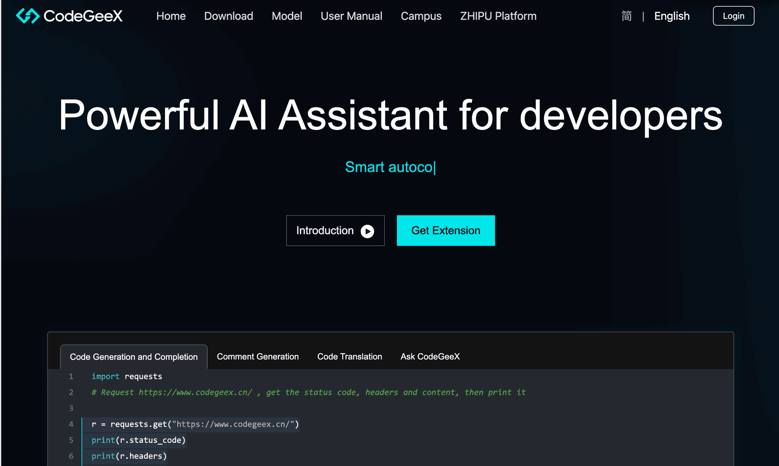Click the comment line starting '# Request https://www.codegeex.cn/'
Image resolution: width=779 pixels, height=466 pixels.
click(x=308, y=392)
